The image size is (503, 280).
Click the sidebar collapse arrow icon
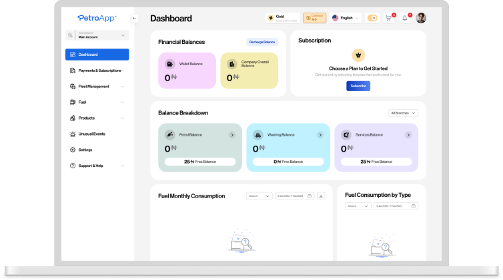point(135,18)
